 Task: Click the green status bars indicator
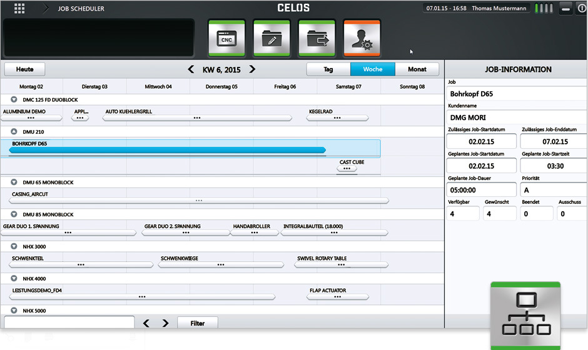(x=544, y=8)
